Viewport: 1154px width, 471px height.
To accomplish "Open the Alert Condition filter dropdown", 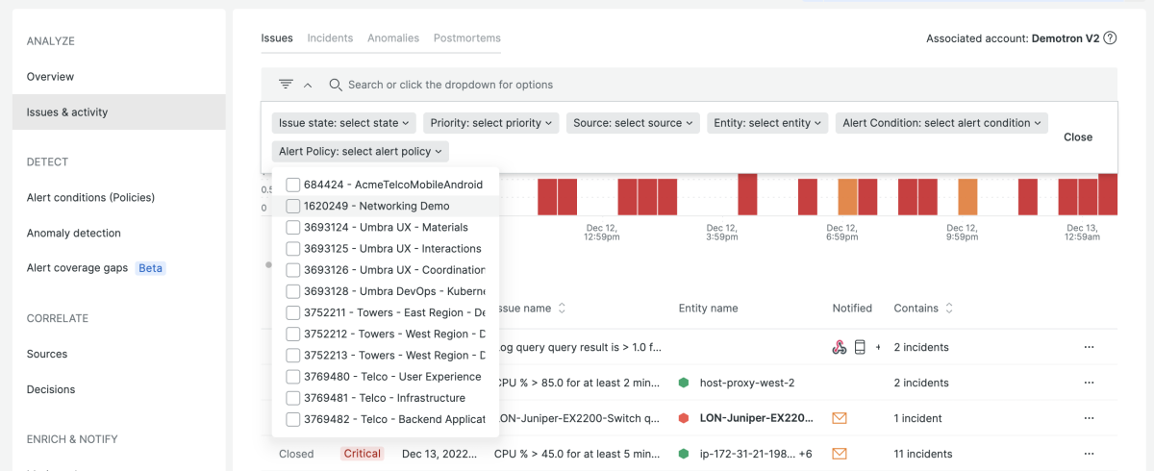I will (941, 123).
